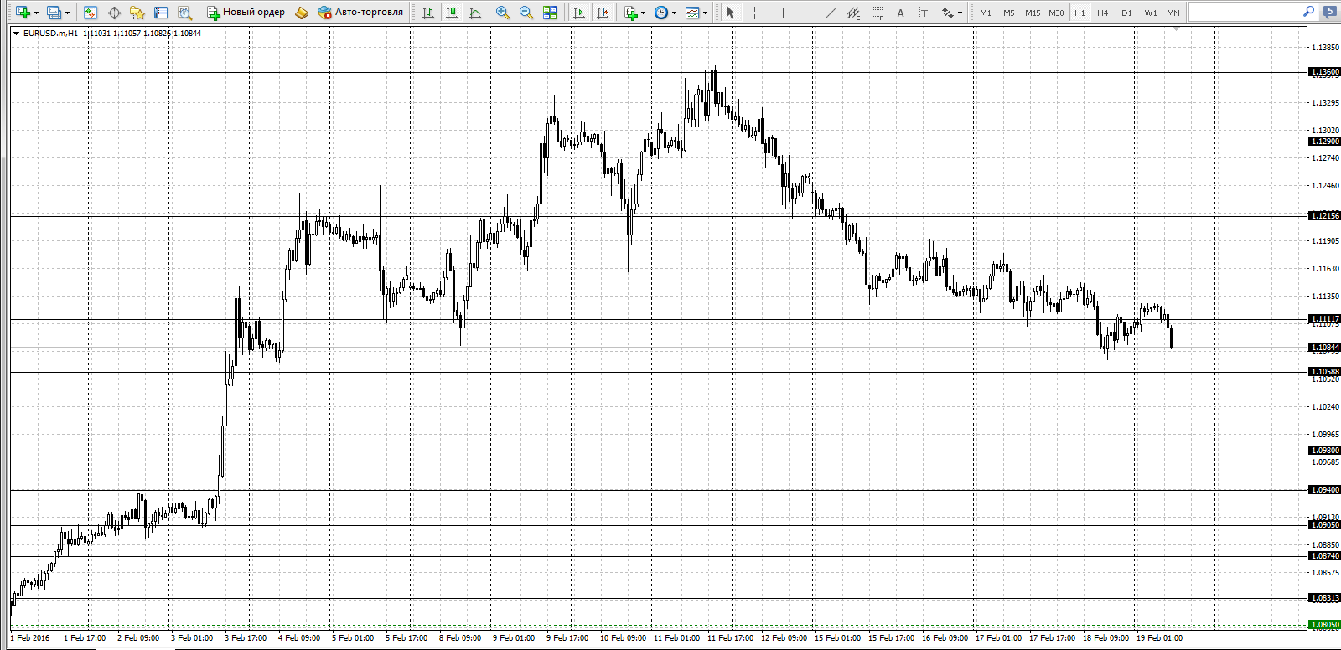Expand the Templates dropdown arrow
The height and width of the screenshot is (650, 1341).
point(705,13)
